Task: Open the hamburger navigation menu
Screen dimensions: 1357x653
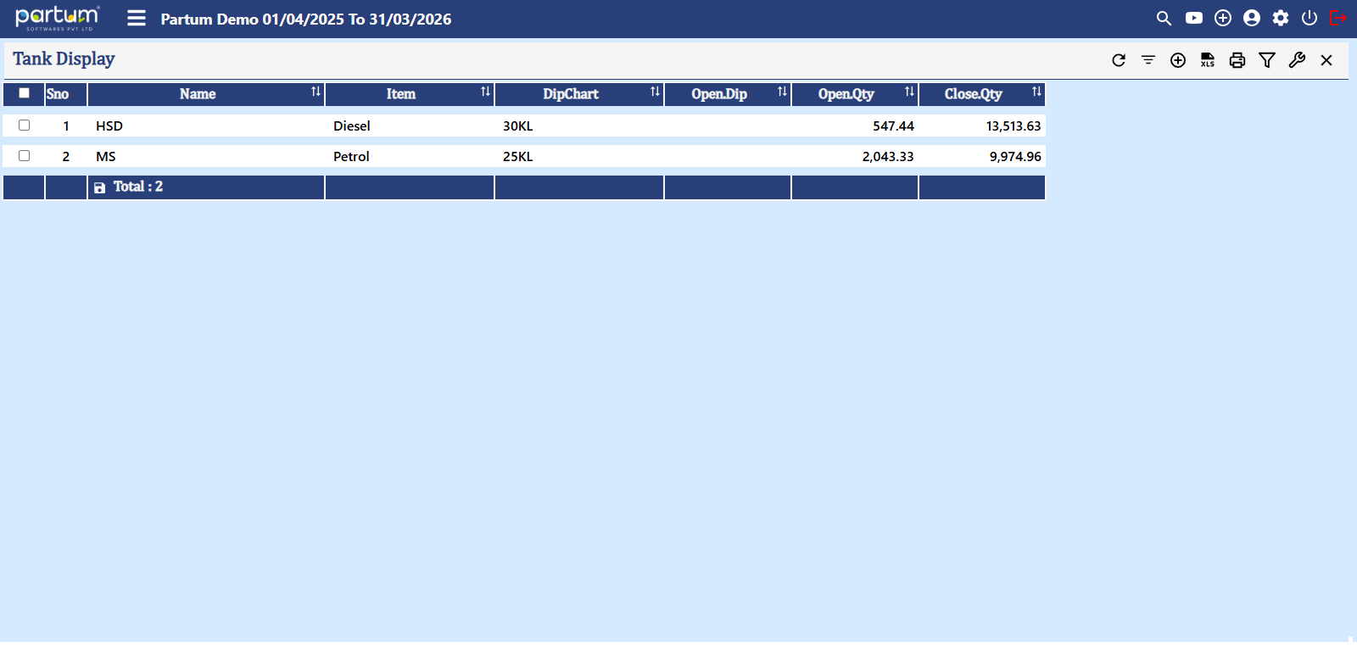Action: point(137,18)
